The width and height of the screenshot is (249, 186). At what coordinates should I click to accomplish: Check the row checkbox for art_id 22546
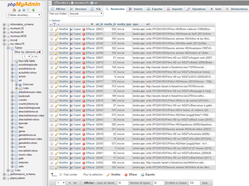click(x=52, y=44)
